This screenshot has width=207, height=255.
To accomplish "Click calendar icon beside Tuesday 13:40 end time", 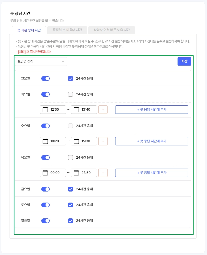I will 76,110.
